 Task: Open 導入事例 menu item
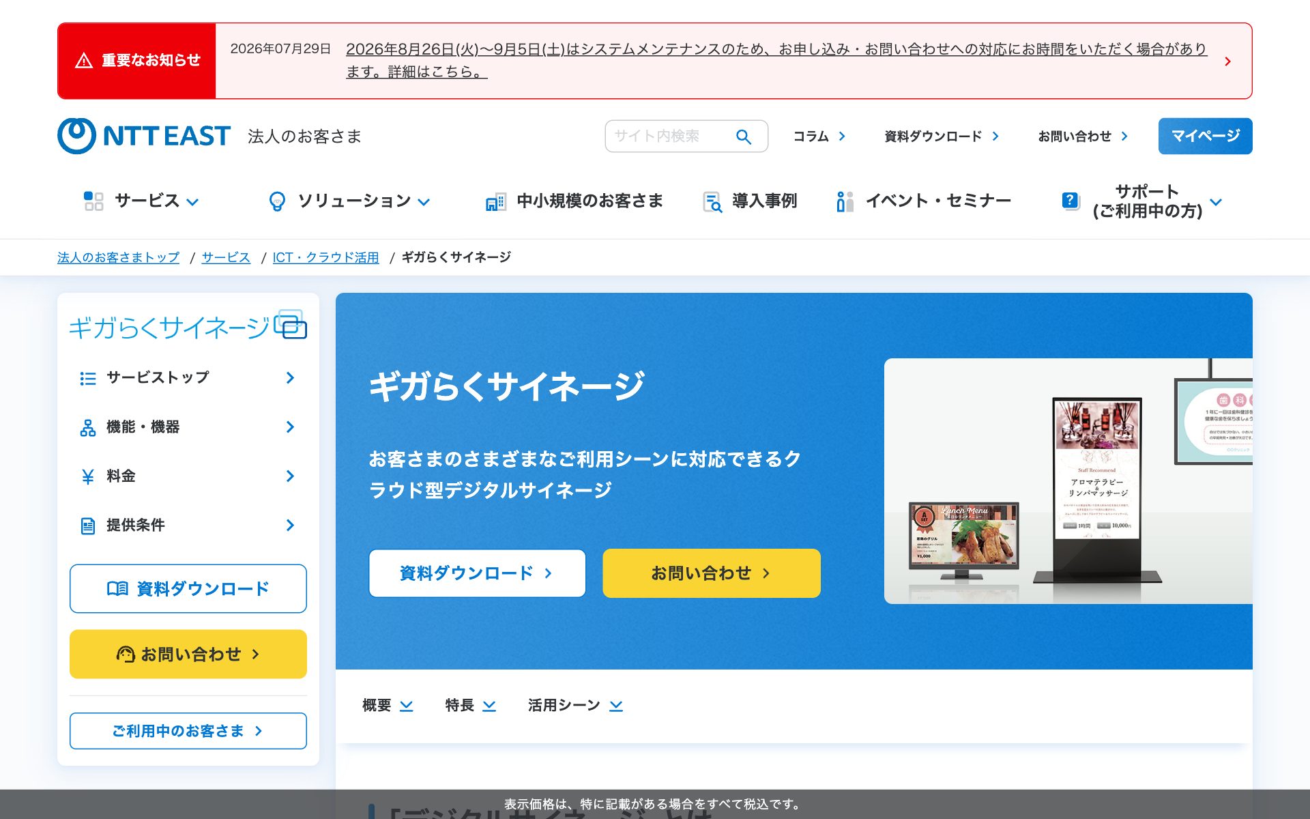point(750,201)
